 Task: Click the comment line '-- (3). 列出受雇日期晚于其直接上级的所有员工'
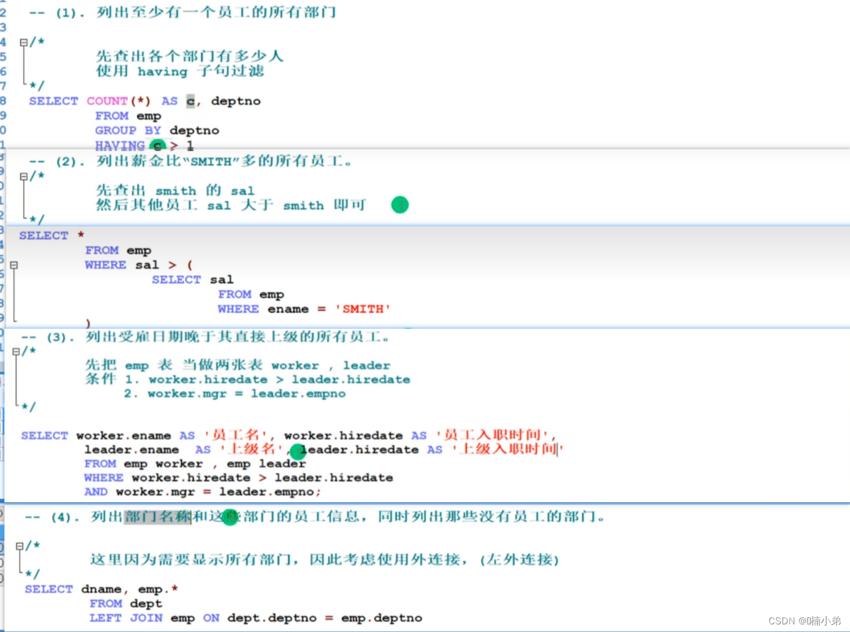pos(205,337)
